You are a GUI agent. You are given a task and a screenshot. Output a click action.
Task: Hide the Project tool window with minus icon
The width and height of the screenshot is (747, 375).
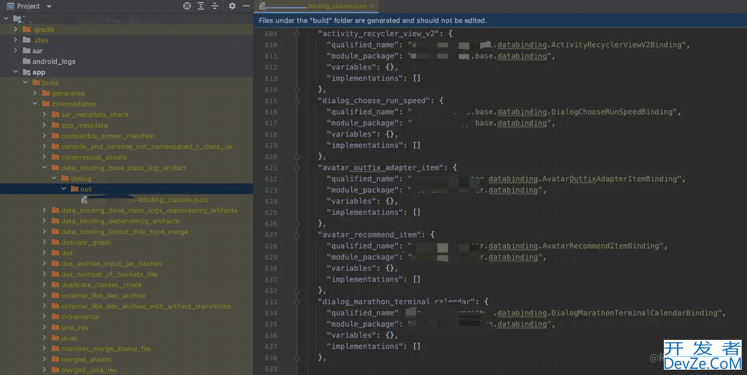[246, 6]
